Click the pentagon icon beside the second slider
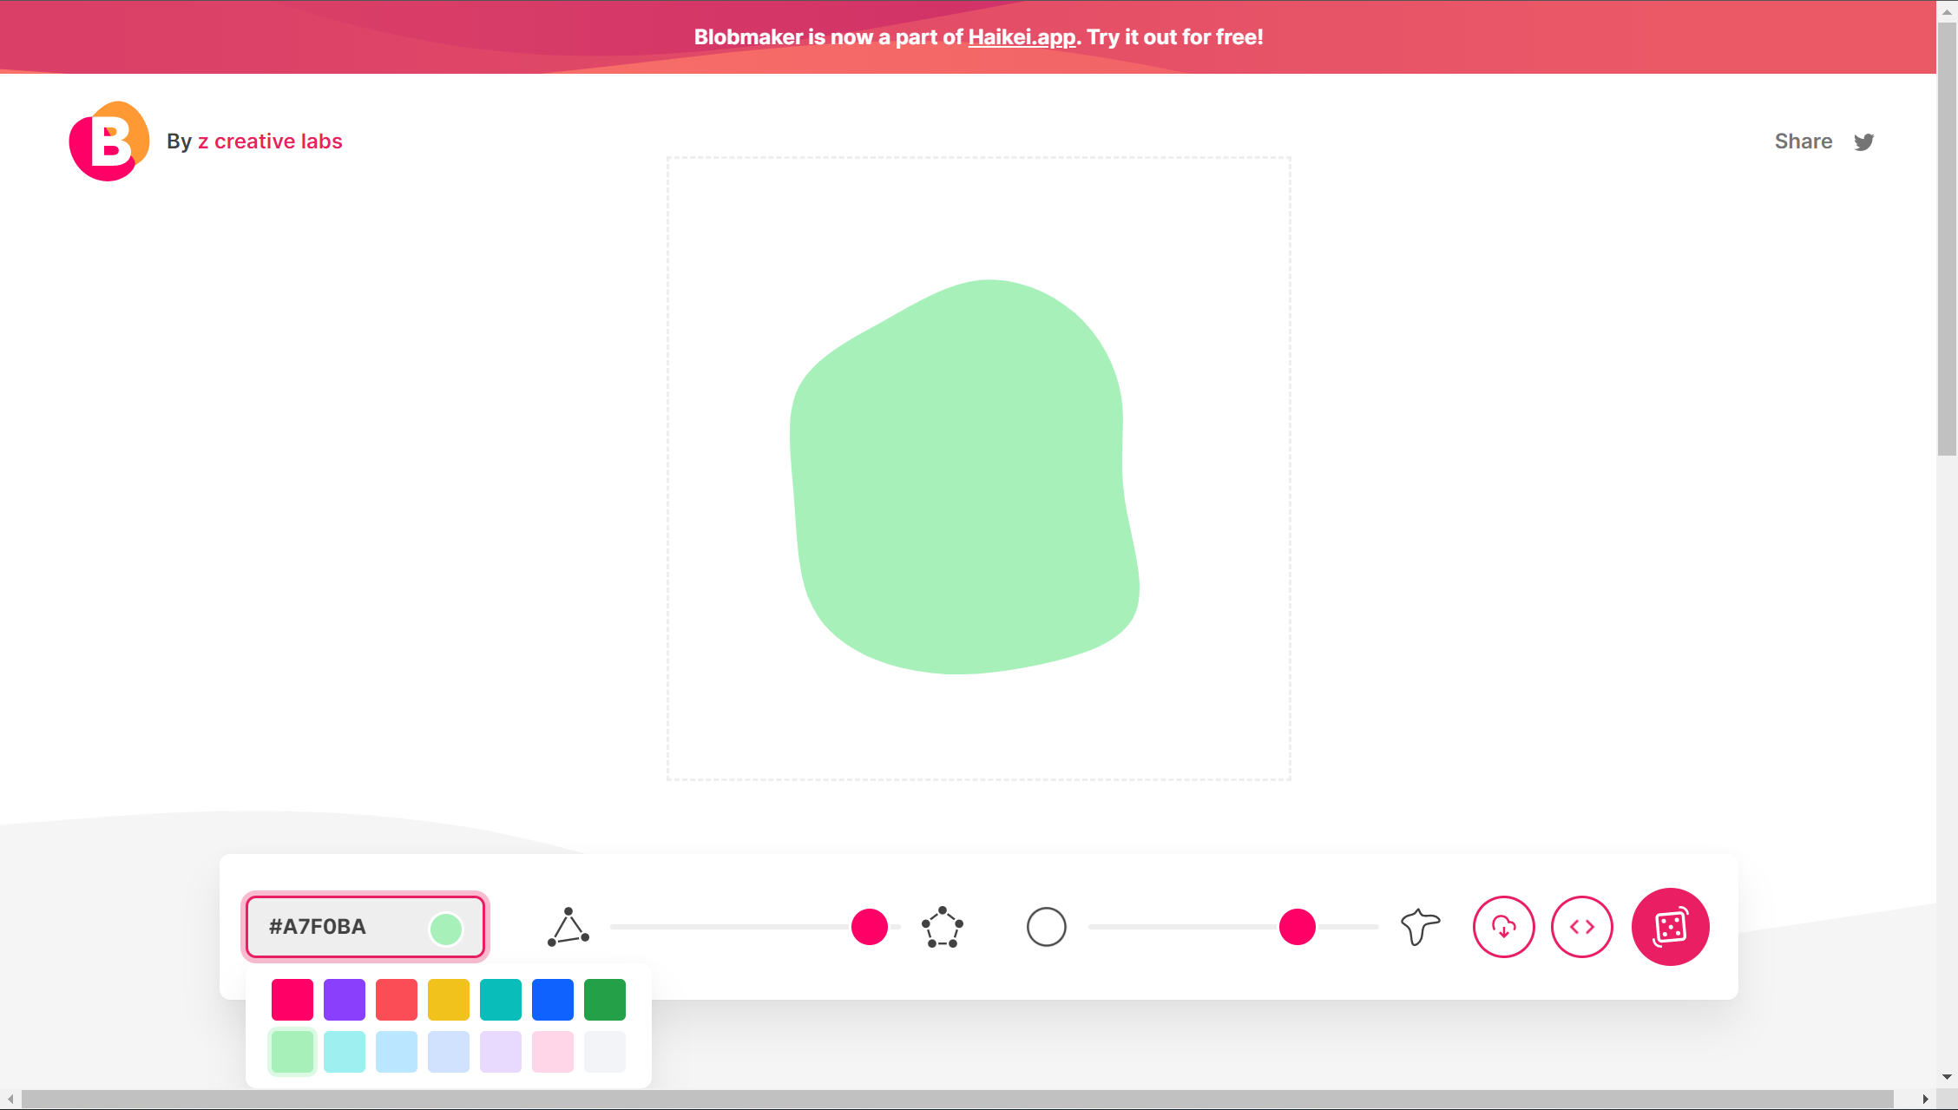 [x=943, y=926]
